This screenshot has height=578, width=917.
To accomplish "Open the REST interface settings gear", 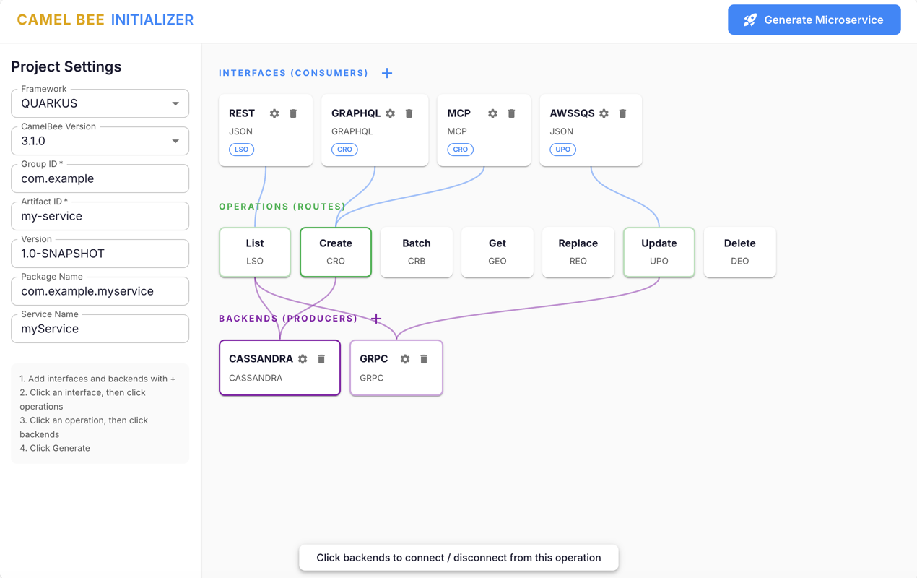I will (274, 113).
